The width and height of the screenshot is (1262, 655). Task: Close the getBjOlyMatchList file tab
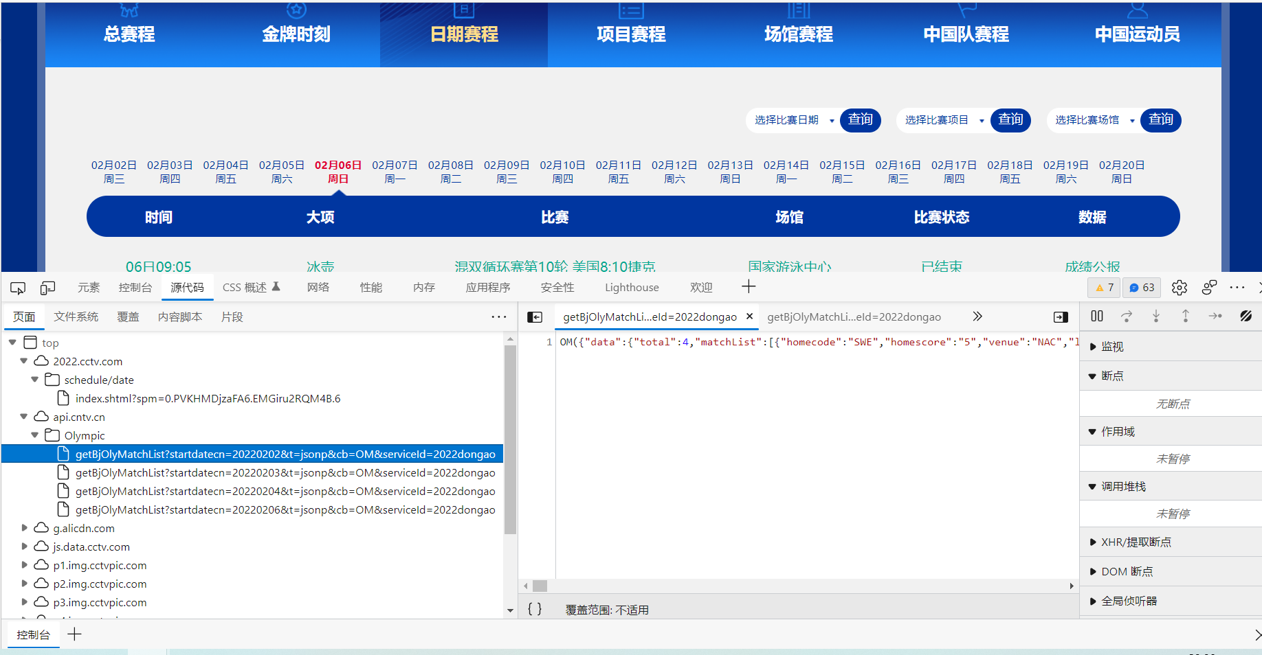(750, 317)
